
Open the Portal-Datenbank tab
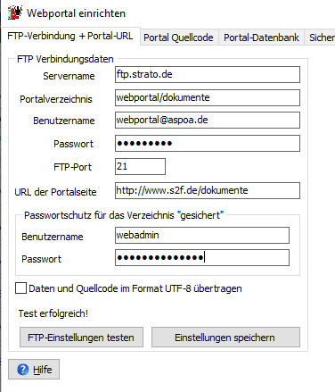[261, 38]
